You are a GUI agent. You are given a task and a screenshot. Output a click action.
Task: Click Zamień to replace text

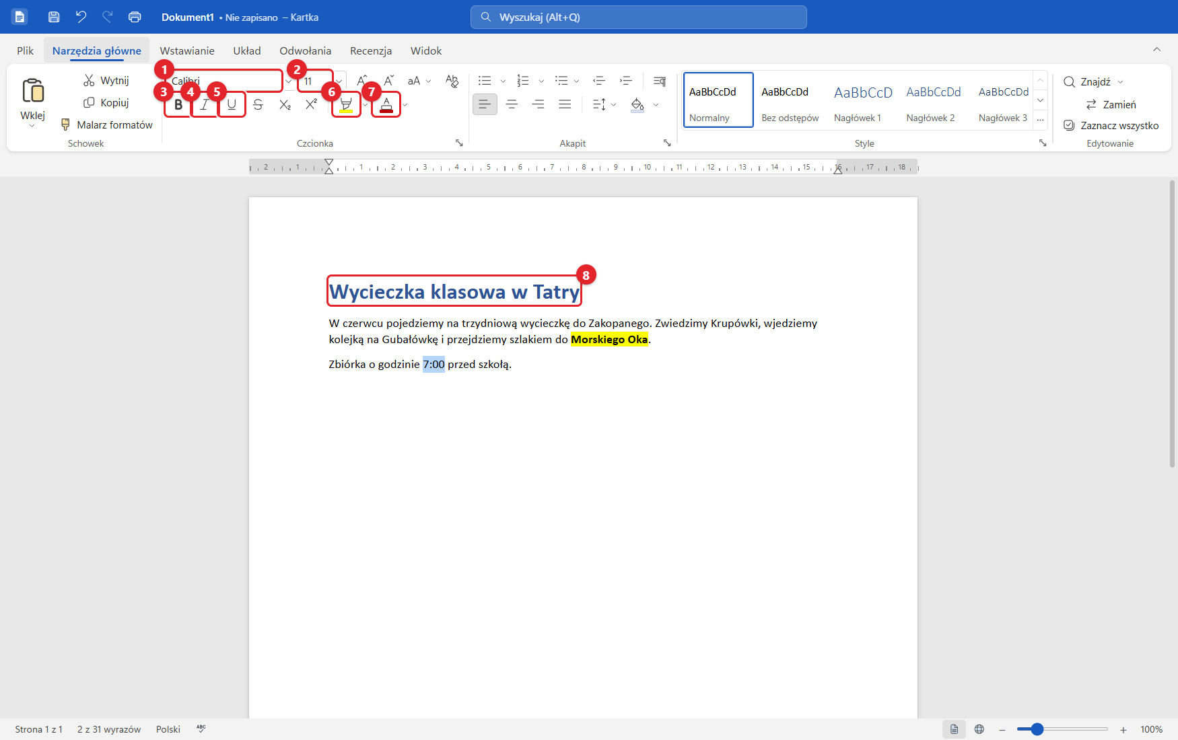(1111, 104)
